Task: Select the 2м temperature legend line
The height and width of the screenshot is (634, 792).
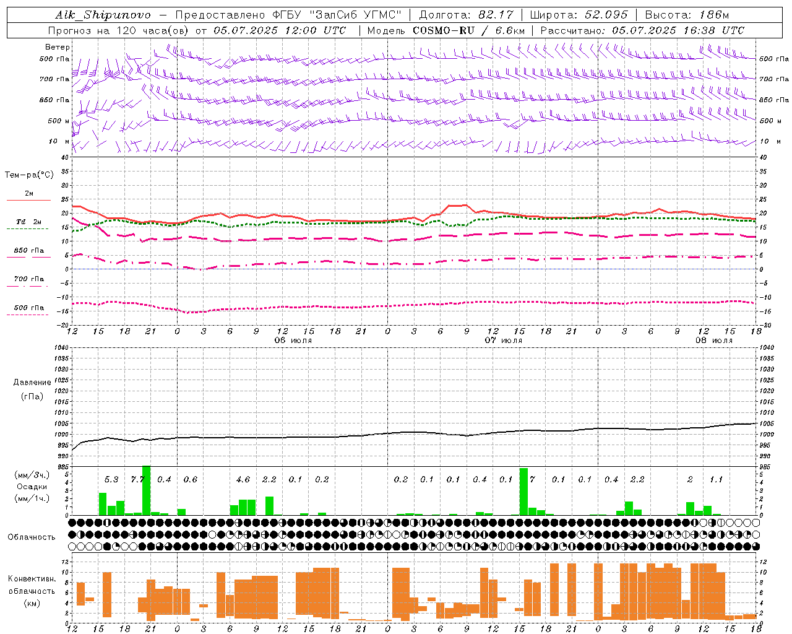Action: click(x=29, y=200)
